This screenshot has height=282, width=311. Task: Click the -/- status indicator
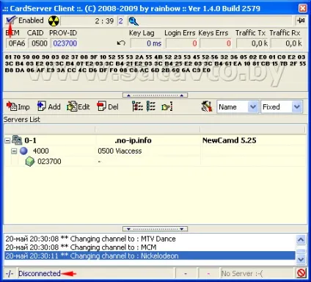click(x=10, y=273)
